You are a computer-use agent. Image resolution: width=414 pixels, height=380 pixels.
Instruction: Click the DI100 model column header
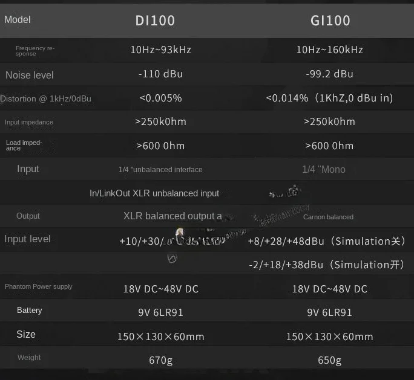155,21
